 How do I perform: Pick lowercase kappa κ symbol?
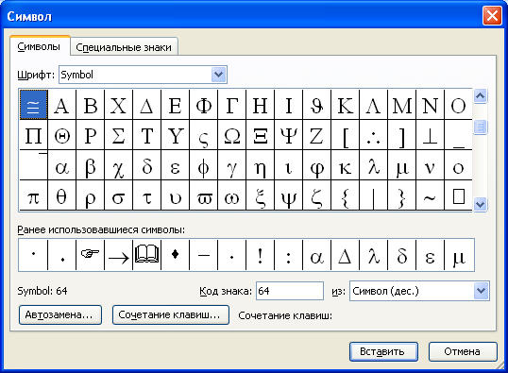click(346, 165)
